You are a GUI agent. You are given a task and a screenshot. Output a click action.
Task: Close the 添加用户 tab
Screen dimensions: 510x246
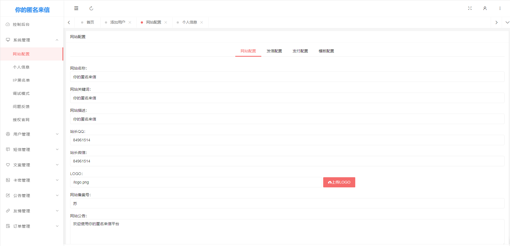(x=130, y=22)
